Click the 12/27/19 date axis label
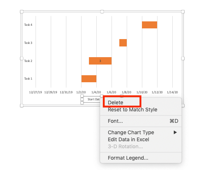Screen dimensions: 219x170 [x=36, y=92]
